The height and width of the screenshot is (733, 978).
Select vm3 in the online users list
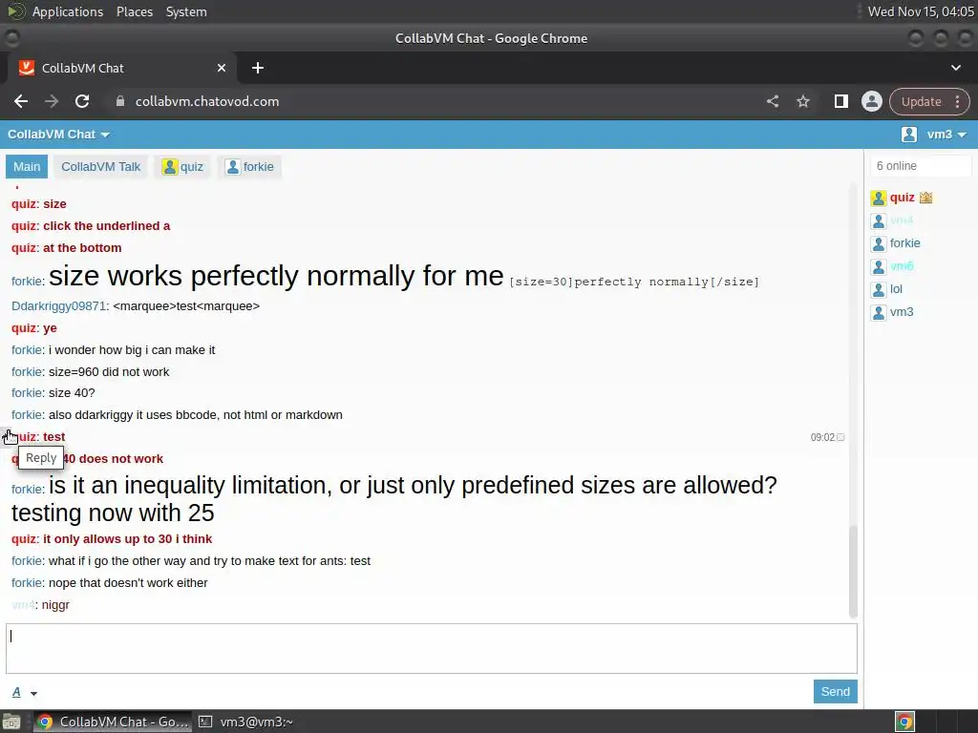point(902,312)
